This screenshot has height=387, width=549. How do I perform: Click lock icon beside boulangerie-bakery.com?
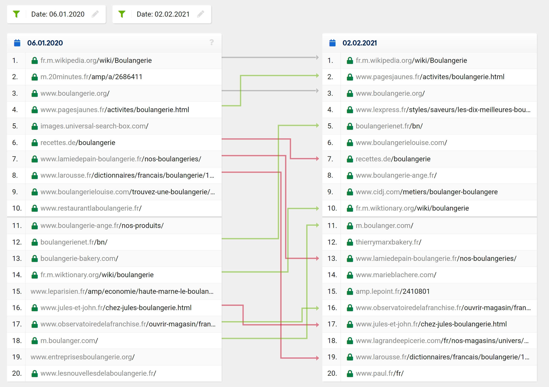35,259
